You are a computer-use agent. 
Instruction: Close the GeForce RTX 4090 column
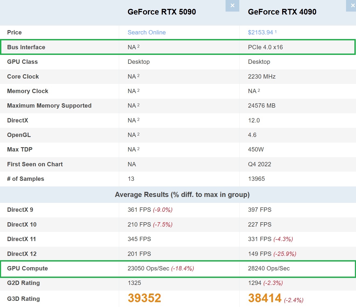352,6
